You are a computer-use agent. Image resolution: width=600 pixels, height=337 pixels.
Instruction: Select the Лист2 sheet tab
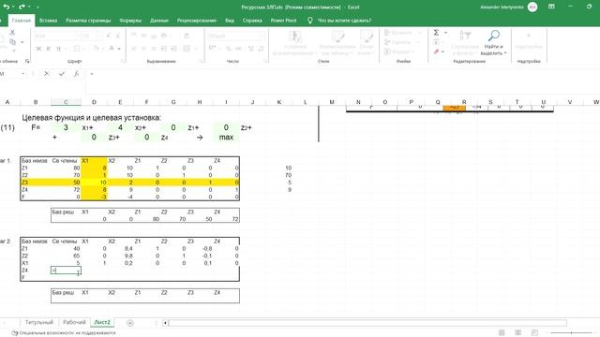[x=102, y=322]
